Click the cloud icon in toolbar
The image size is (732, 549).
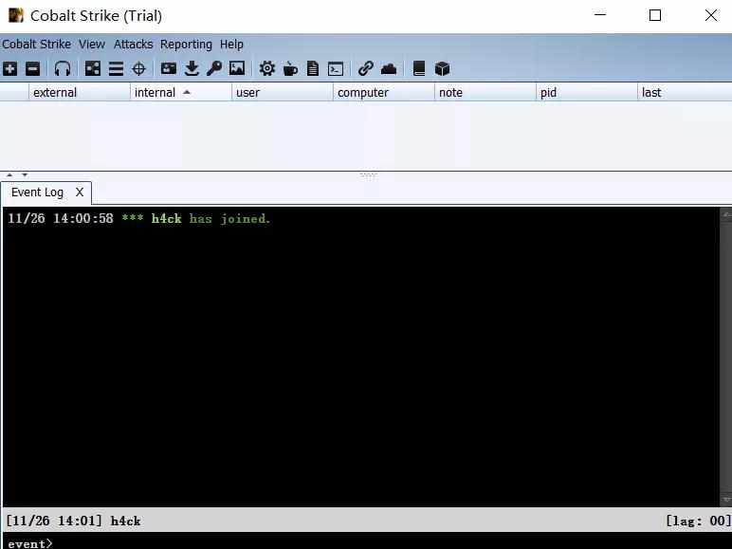pyautogui.click(x=389, y=68)
